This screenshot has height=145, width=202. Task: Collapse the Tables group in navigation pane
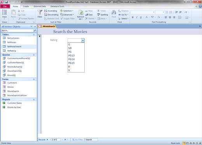[34, 35]
